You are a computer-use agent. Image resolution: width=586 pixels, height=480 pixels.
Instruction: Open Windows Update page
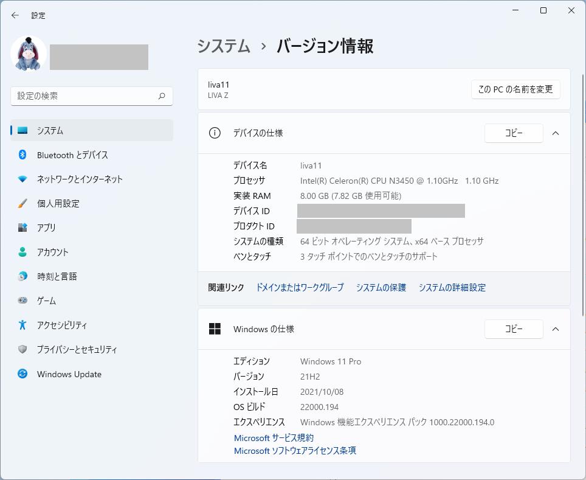point(92,374)
